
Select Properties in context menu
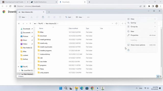tap(142, 35)
